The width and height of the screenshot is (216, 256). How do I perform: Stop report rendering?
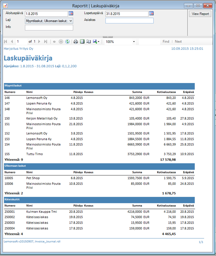tap(61, 42)
